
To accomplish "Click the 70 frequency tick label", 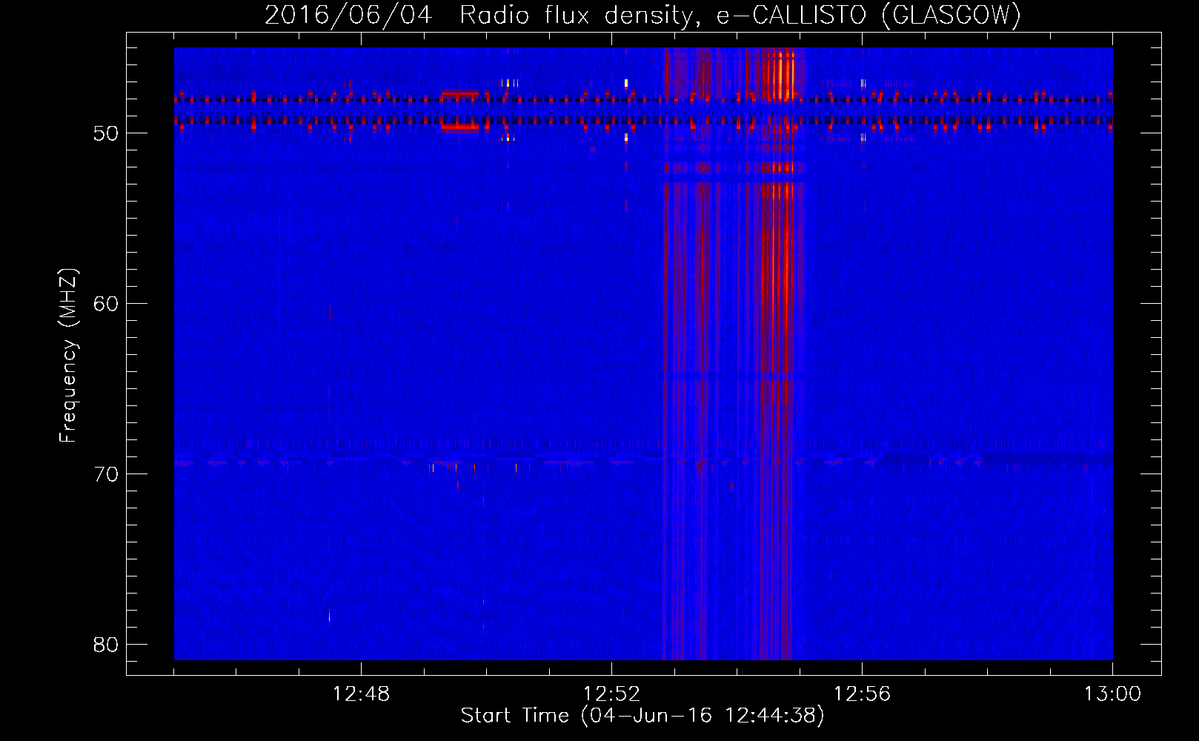I will pos(106,474).
